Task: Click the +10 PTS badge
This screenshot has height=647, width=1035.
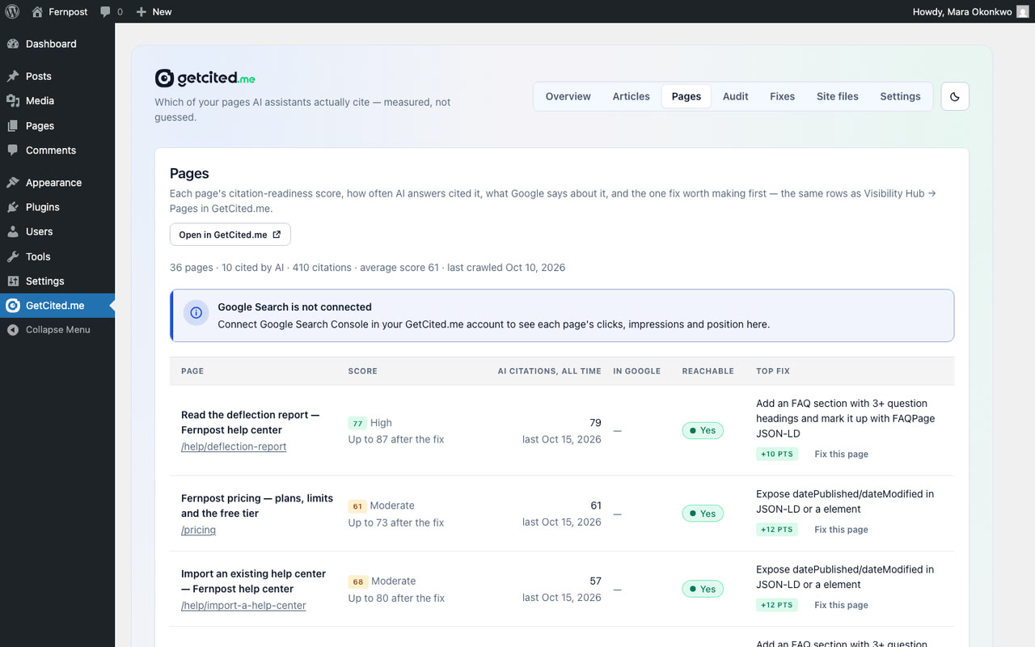Action: click(777, 455)
